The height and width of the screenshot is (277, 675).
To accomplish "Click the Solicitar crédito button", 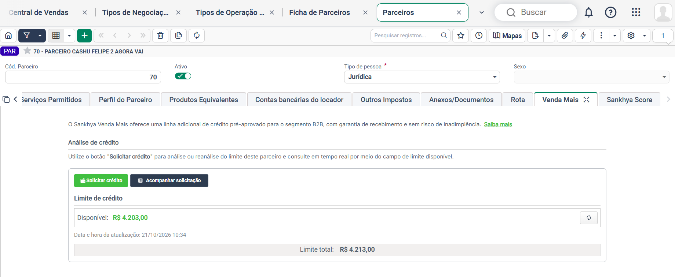I will (101, 180).
